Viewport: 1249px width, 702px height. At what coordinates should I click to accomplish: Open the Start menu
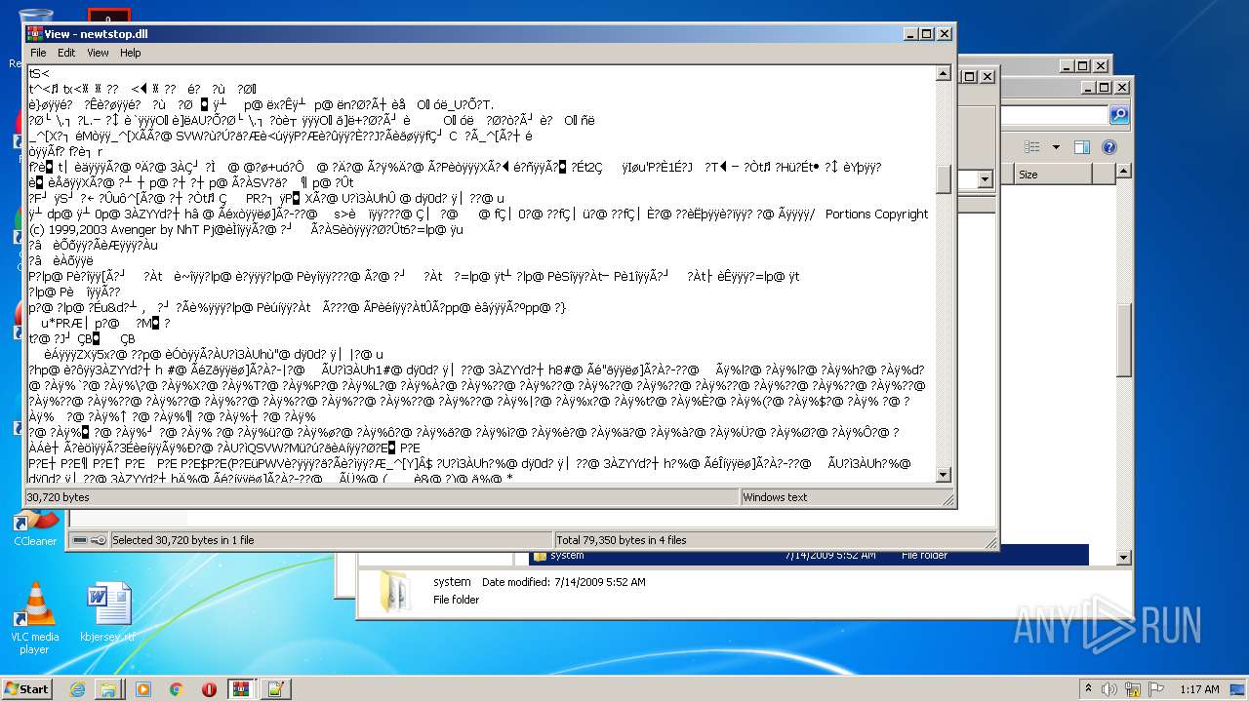[26, 689]
